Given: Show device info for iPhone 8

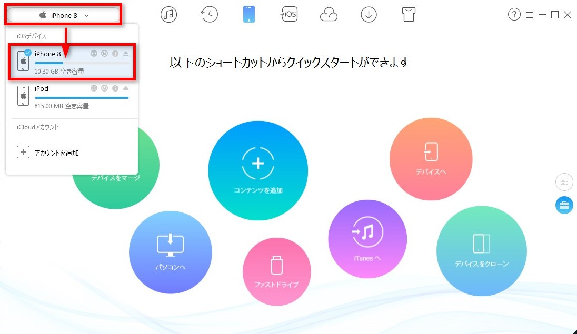Looking at the screenshot, I should [115, 54].
